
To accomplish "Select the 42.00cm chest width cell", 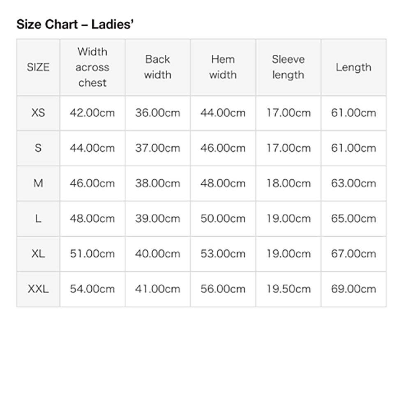I will point(92,113).
